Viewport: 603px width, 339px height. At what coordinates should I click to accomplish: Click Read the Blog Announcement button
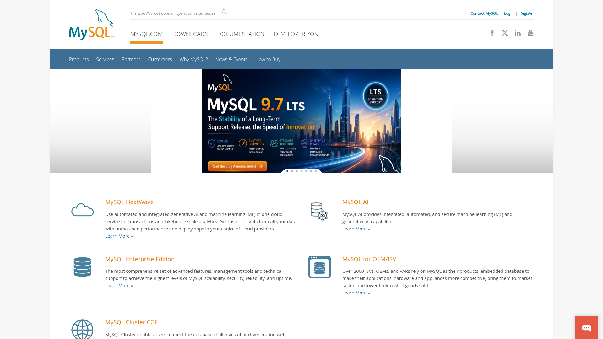coord(237,166)
